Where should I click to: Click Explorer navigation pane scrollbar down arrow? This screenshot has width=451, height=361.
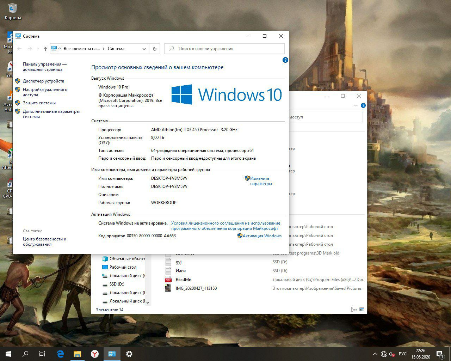click(148, 302)
